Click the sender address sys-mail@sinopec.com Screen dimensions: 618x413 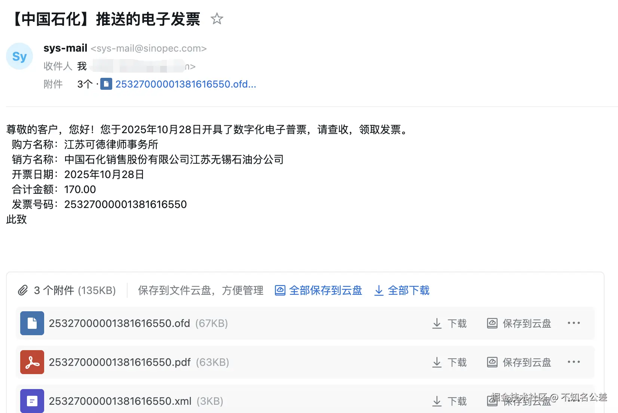click(149, 48)
